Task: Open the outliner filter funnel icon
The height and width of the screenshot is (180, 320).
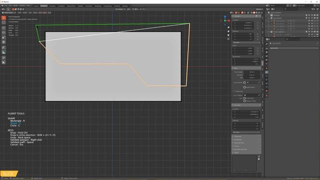Action: click(313, 9)
